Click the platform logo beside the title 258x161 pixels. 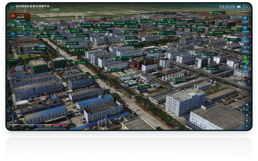(12, 7)
